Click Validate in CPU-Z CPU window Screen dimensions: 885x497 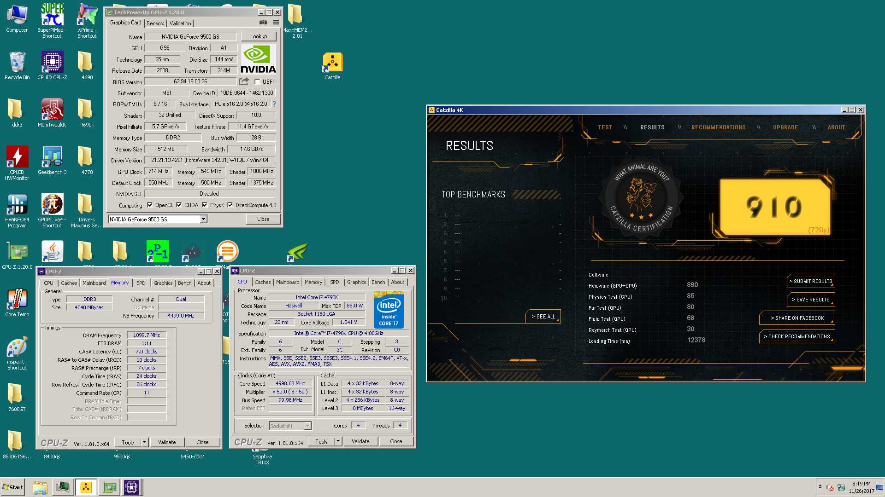(360, 441)
